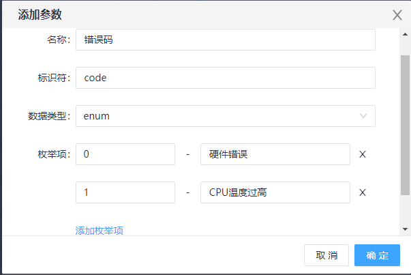This screenshot has width=411, height=275.
Task: Click the scrollbar down arrow
Action: click(405, 229)
